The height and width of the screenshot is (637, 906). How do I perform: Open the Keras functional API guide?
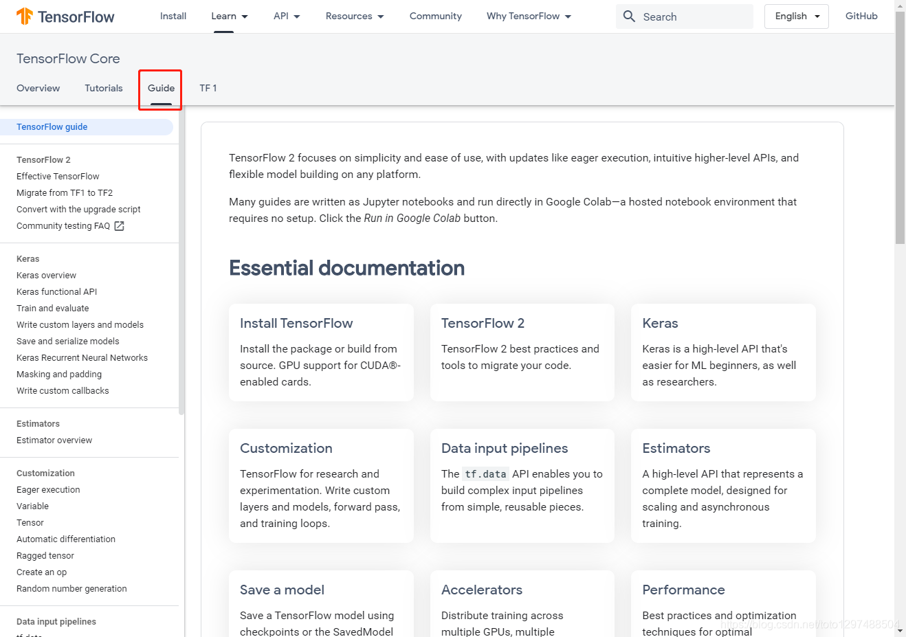point(57,292)
